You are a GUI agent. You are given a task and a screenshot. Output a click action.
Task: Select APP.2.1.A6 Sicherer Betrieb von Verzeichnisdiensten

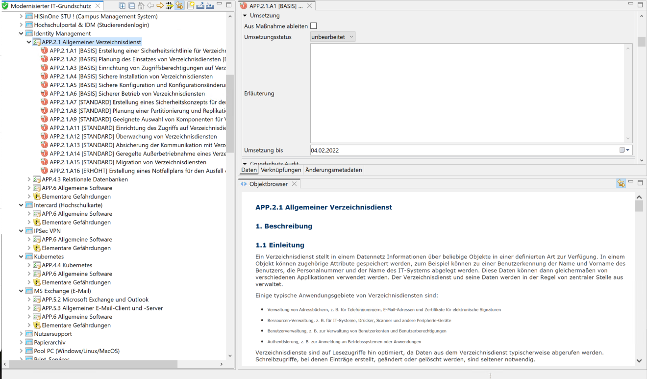pyautogui.click(x=127, y=94)
